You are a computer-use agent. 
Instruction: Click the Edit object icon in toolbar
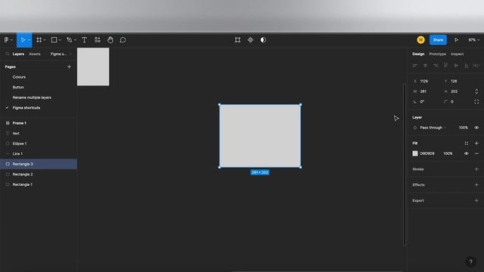237,40
